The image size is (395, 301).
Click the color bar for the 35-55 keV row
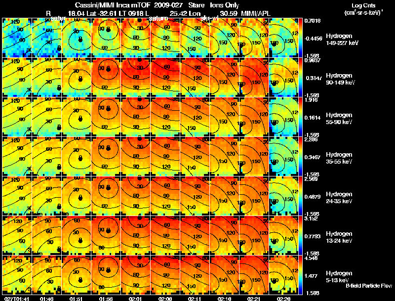coord(300,156)
